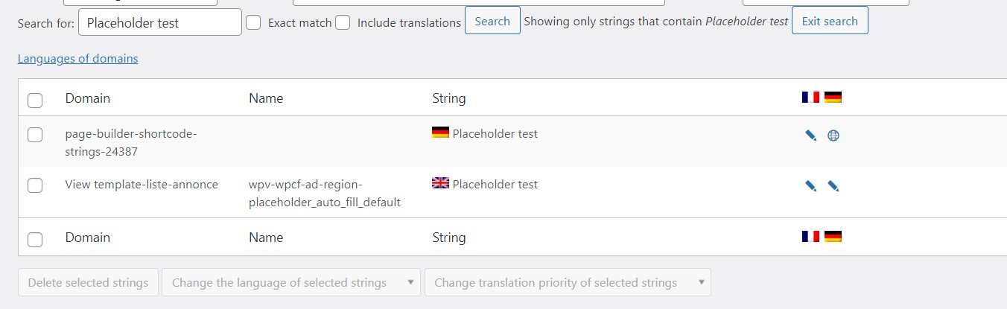Screen dimensions: 1007x309
Task: Check the View template-liste-annonce row
Action: click(x=35, y=185)
